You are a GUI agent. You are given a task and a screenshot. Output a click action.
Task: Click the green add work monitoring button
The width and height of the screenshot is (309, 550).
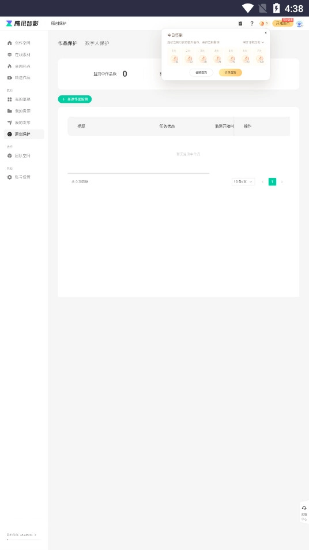tap(75, 99)
